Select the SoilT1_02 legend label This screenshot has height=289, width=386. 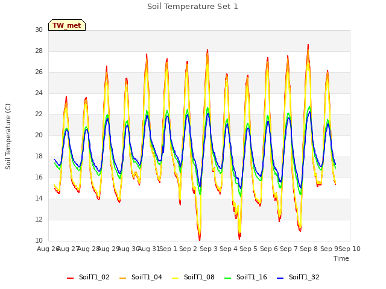point(94,277)
